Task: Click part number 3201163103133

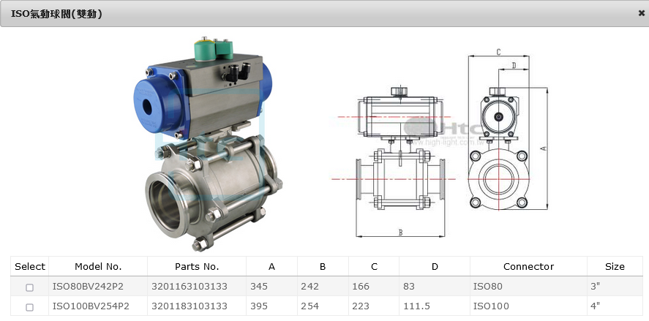Action: coord(190,287)
